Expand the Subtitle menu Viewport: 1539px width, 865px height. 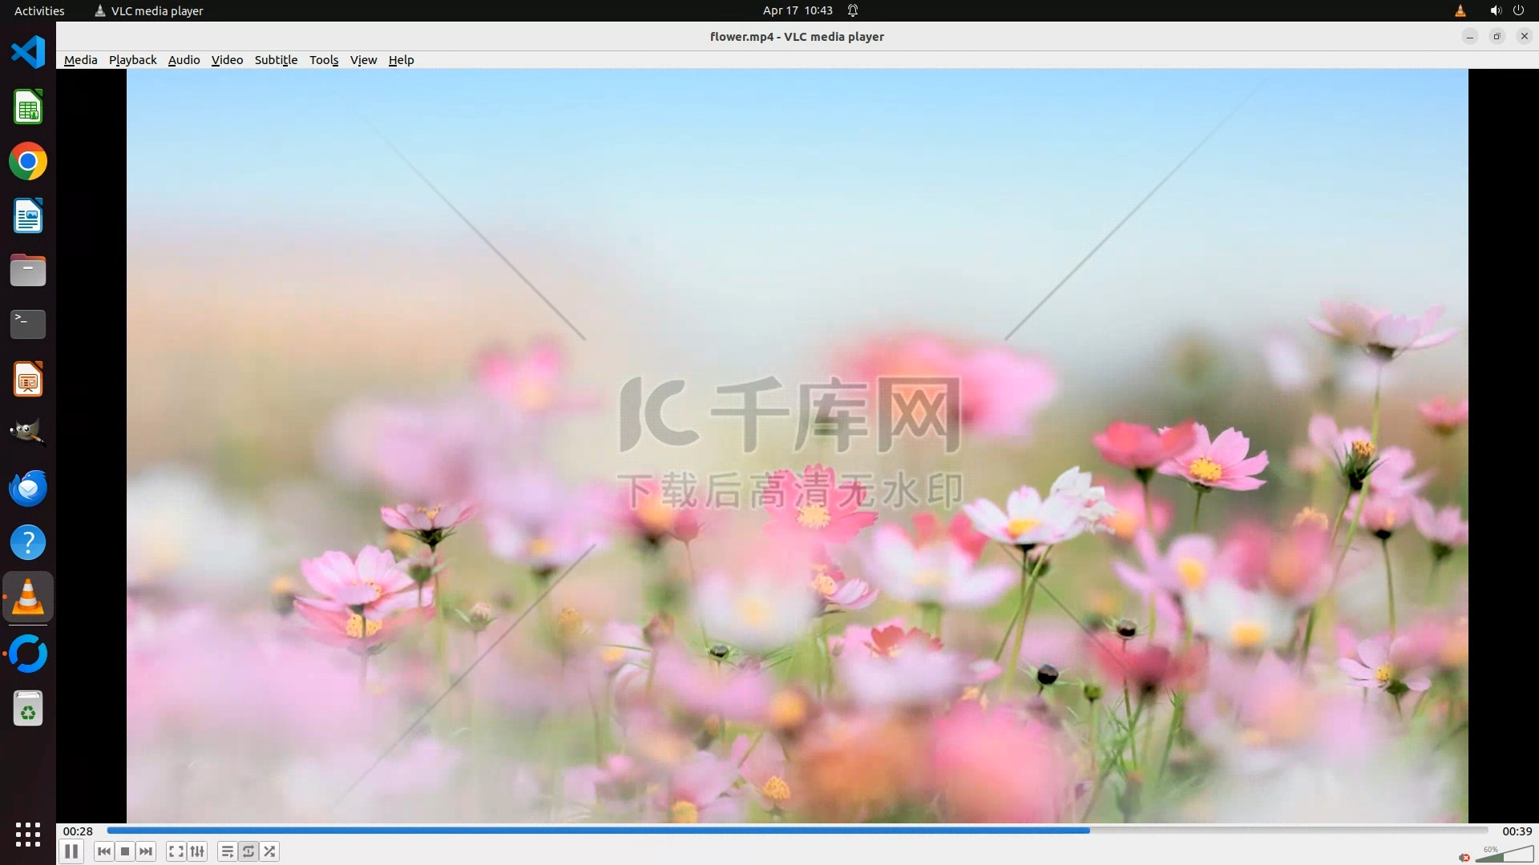[276, 60]
